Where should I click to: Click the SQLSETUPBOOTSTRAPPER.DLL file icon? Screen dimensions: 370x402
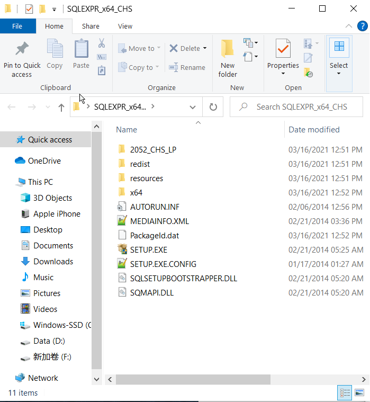point(122,278)
